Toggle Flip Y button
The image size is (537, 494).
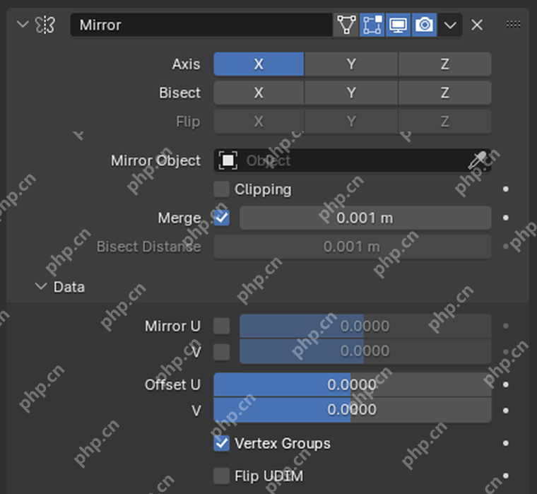click(x=351, y=122)
